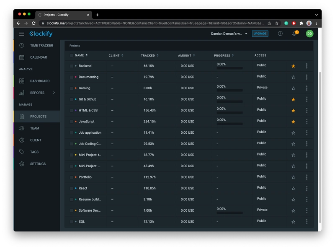Unfavorite the Git & Github star
The width and height of the screenshot is (335, 249).
pos(294,99)
